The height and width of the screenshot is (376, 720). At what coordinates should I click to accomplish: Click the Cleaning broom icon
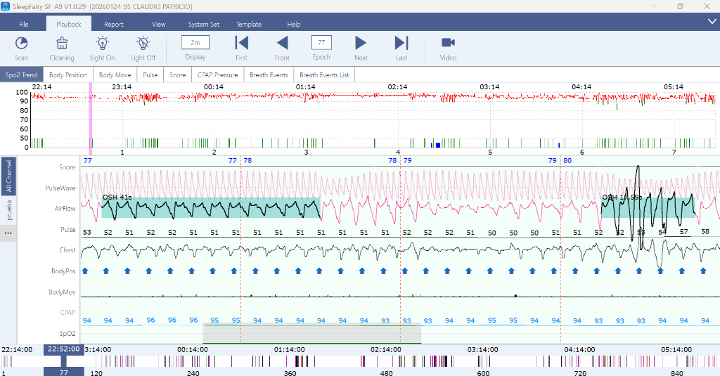coord(62,44)
